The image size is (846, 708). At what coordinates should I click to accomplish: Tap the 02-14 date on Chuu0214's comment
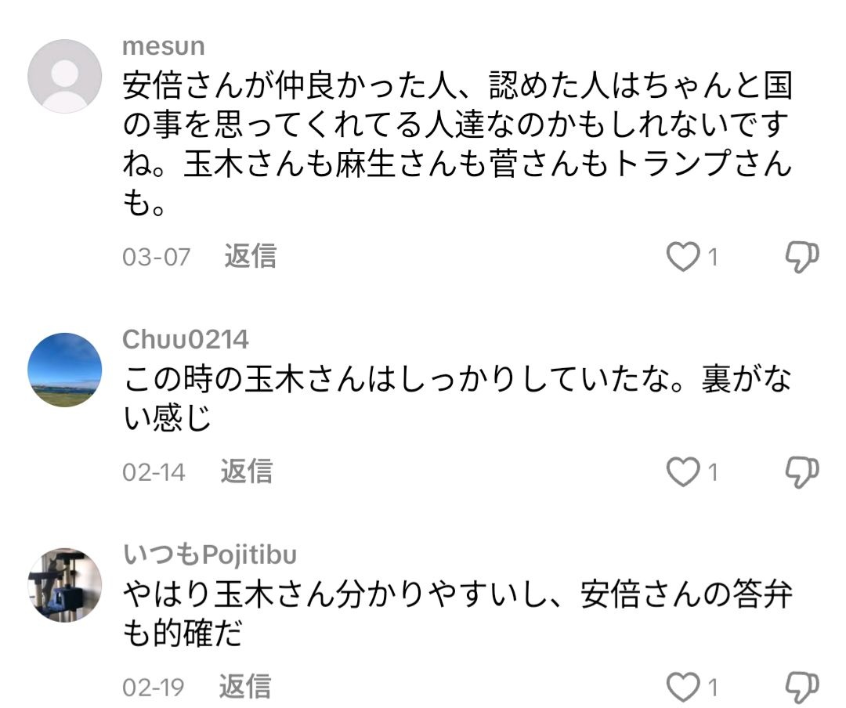[x=154, y=472]
